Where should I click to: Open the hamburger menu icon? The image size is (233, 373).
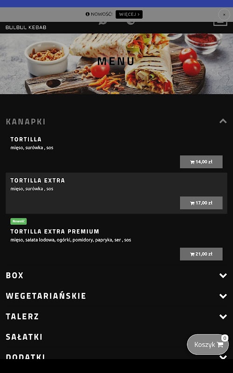tap(220, 24)
